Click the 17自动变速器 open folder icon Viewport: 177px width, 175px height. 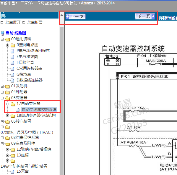(13, 104)
